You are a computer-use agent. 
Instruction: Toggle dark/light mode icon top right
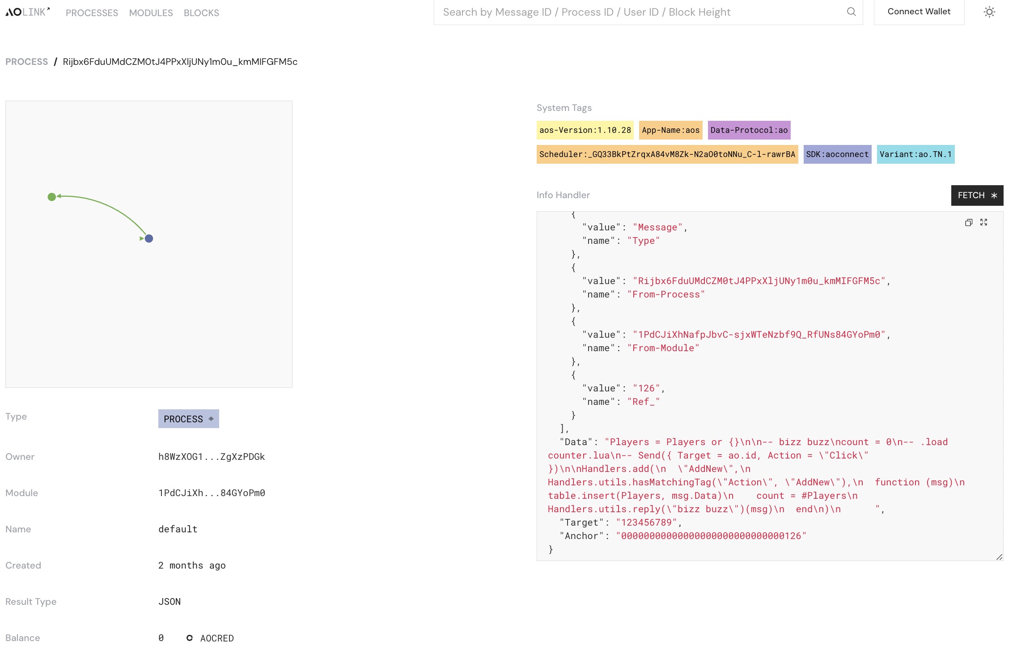click(989, 11)
